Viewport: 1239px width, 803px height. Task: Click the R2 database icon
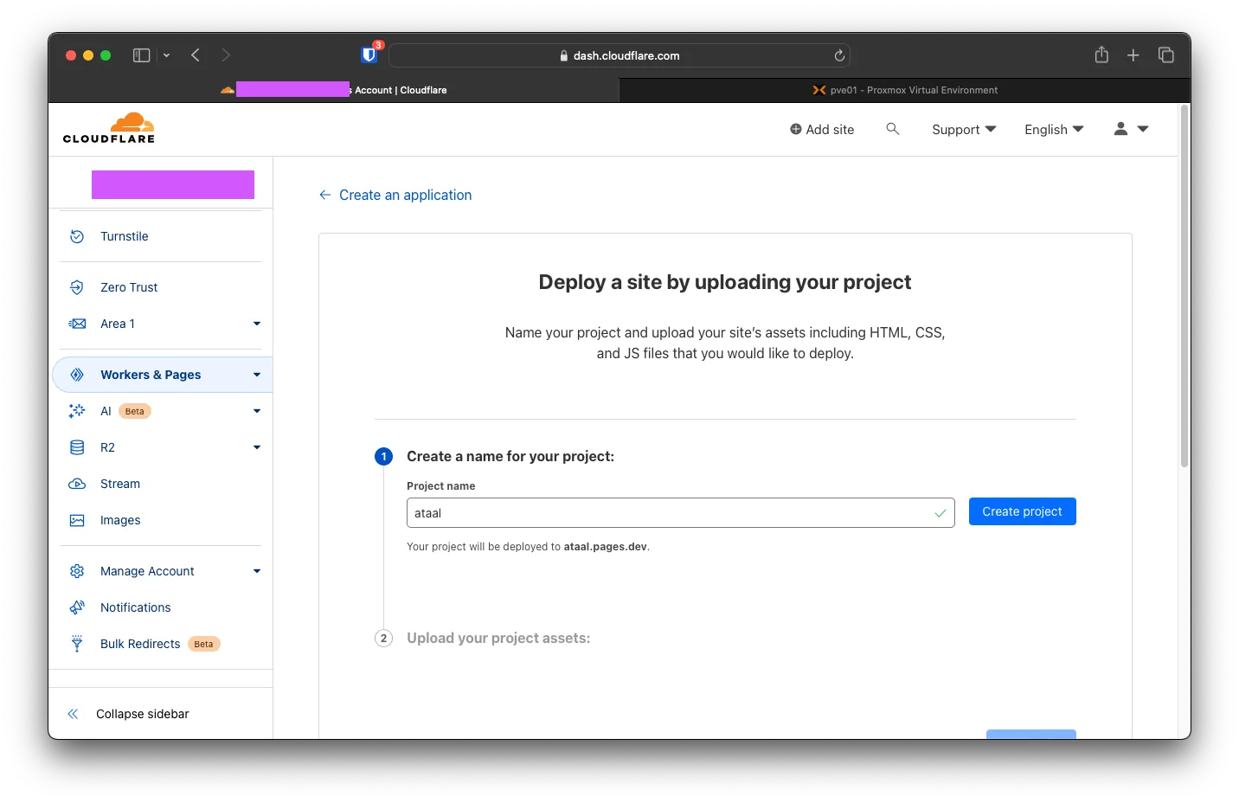pyautogui.click(x=77, y=447)
